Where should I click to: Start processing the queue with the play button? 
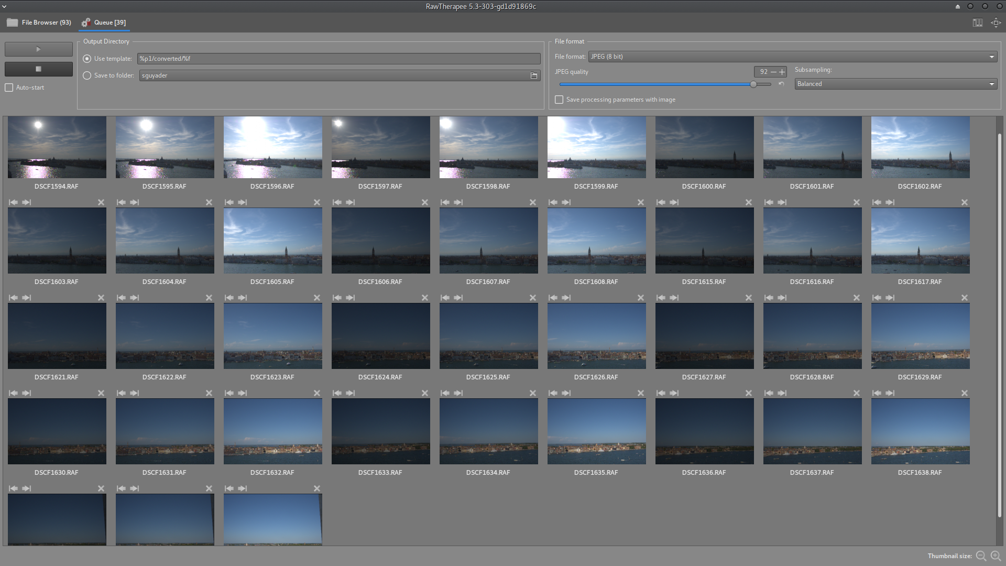[38, 49]
